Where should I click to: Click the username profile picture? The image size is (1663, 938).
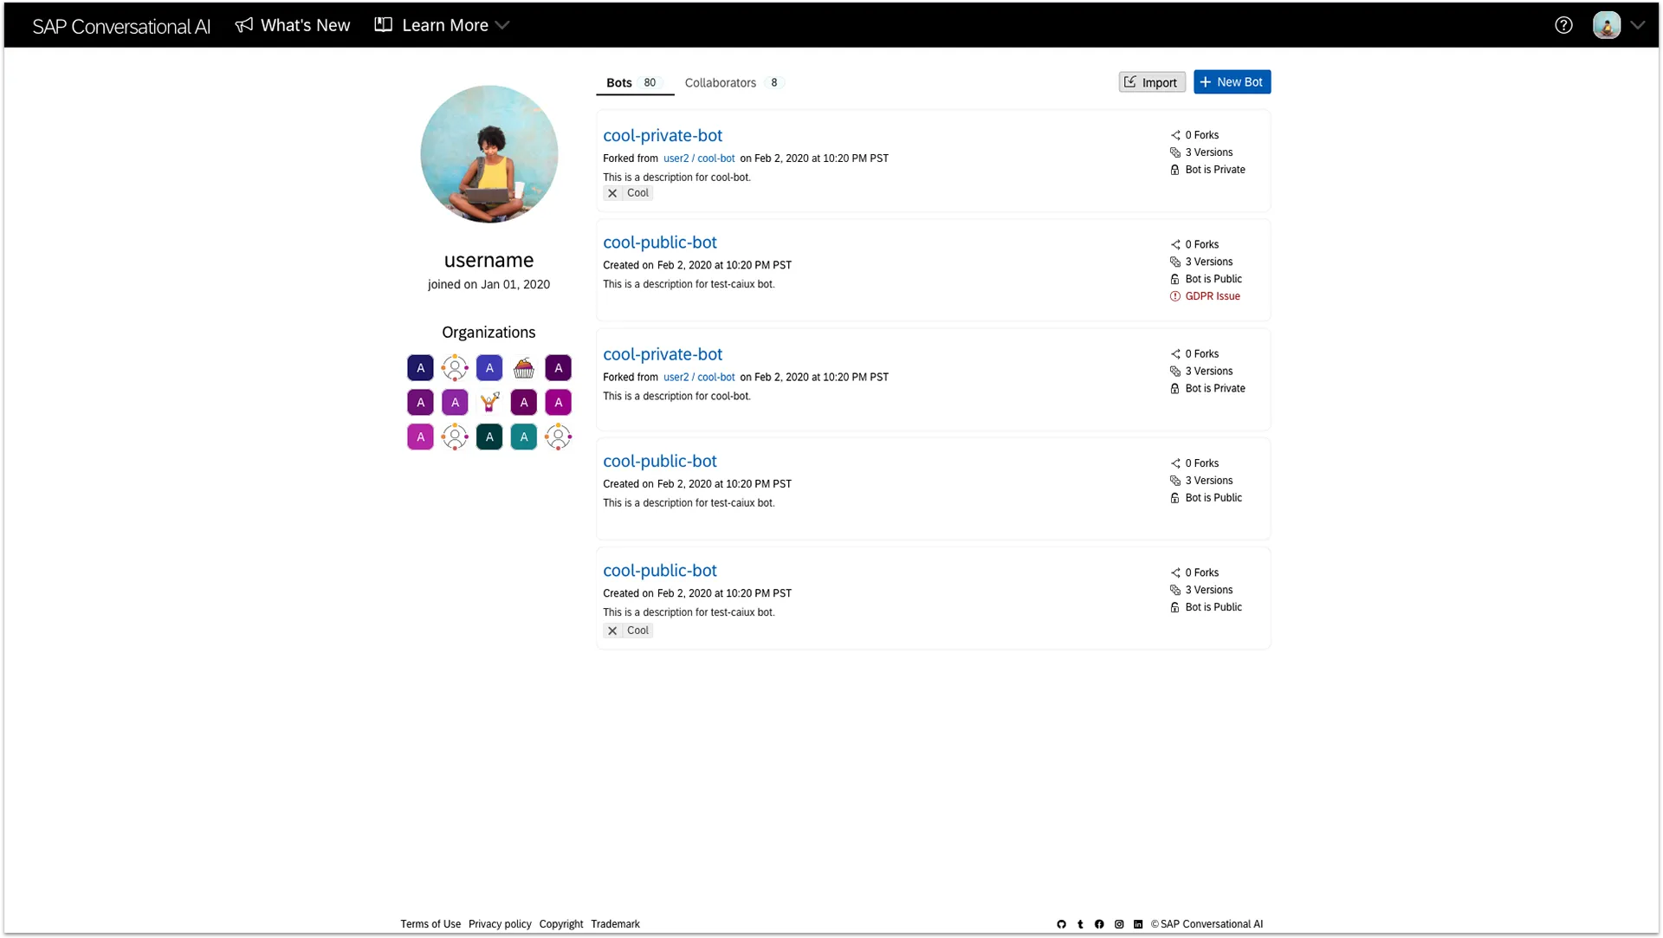(x=489, y=153)
